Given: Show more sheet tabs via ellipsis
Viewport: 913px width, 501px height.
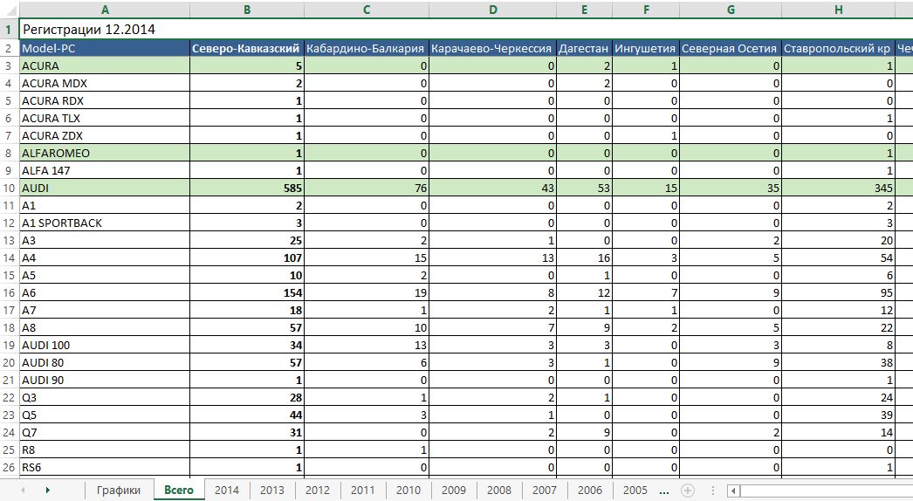Looking at the screenshot, I should (664, 491).
